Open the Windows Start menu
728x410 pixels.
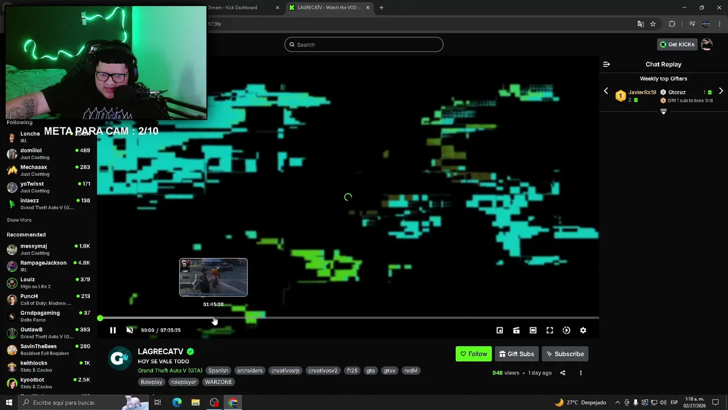coord(9,403)
